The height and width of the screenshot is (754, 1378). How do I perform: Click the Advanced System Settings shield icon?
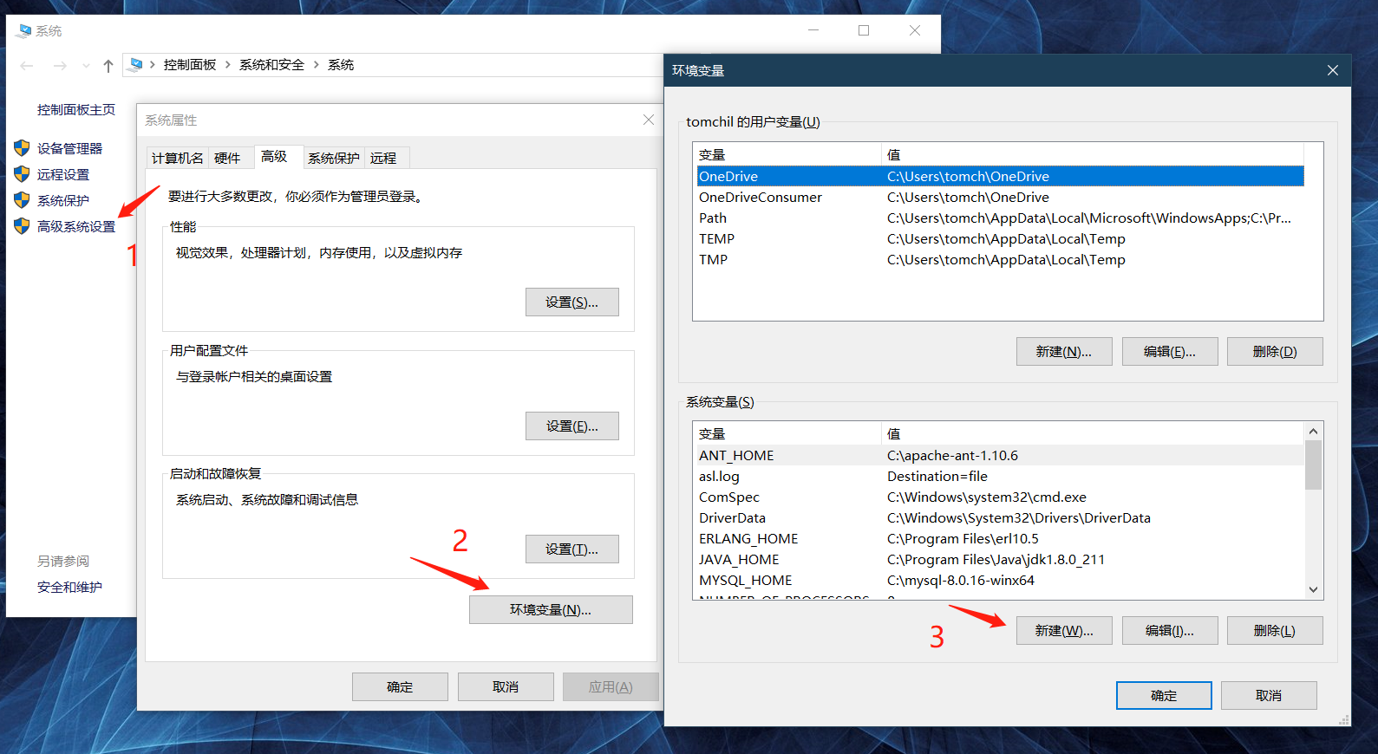pyautogui.click(x=22, y=226)
